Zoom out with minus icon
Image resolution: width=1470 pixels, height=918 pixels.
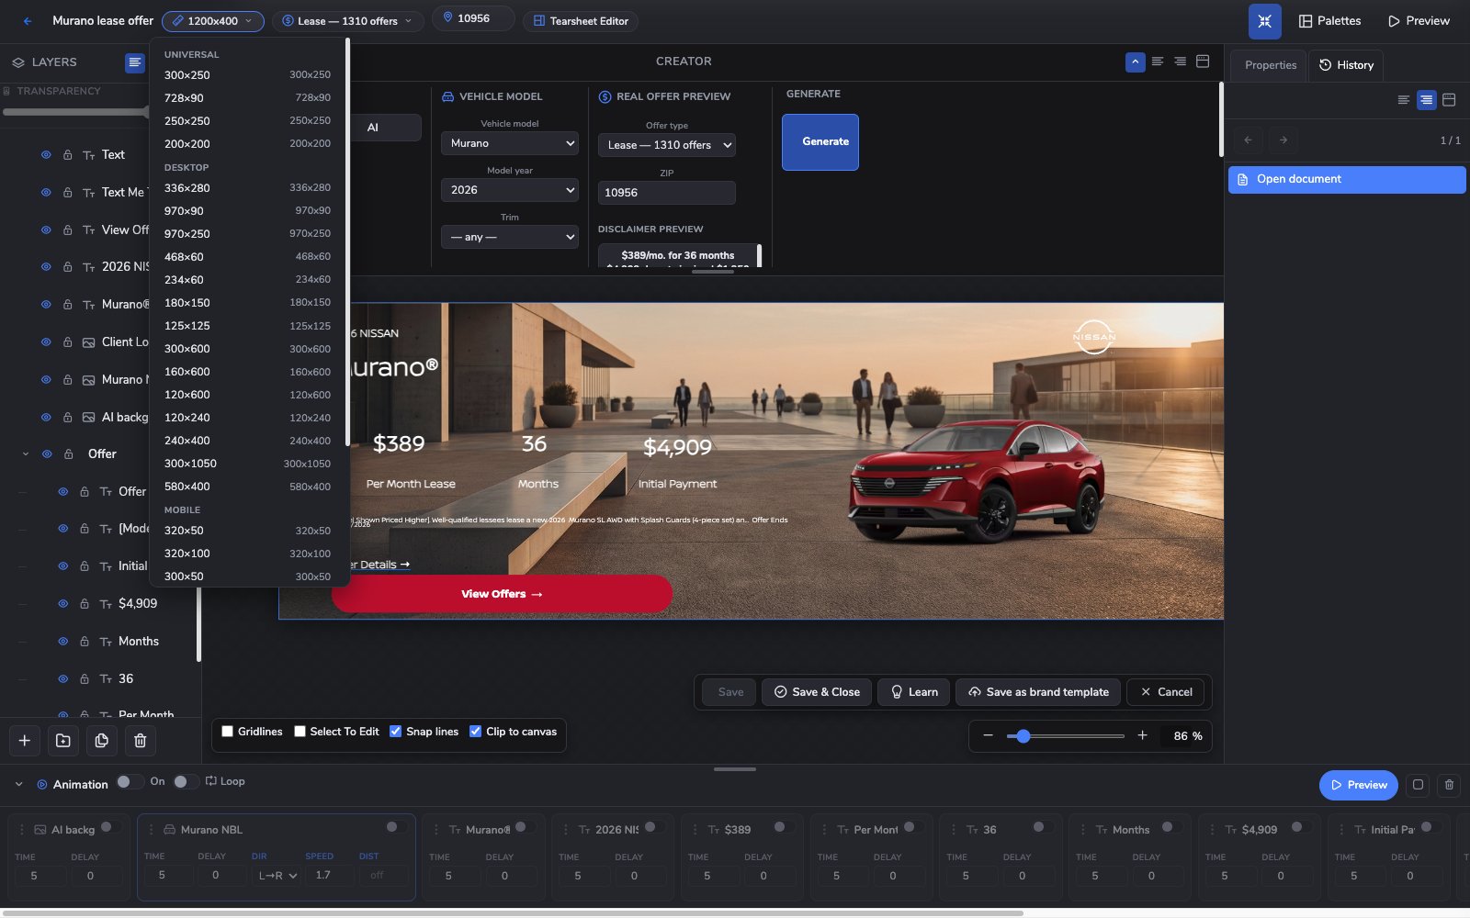click(988, 735)
